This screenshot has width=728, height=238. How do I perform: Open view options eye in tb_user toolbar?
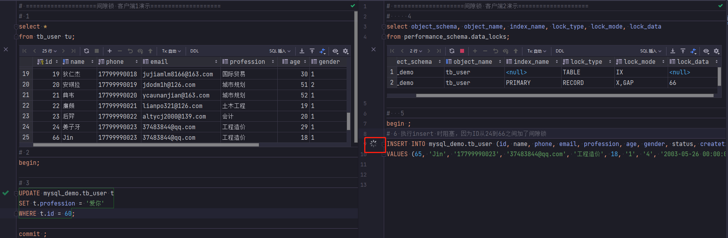coord(335,51)
